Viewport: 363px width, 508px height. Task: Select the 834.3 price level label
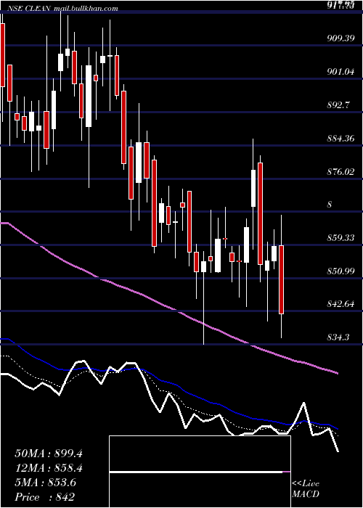[338, 337]
